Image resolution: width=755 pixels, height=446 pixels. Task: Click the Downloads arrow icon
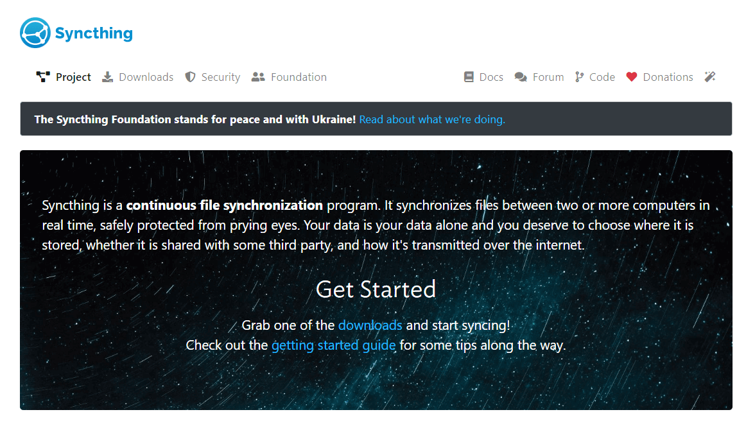107,77
